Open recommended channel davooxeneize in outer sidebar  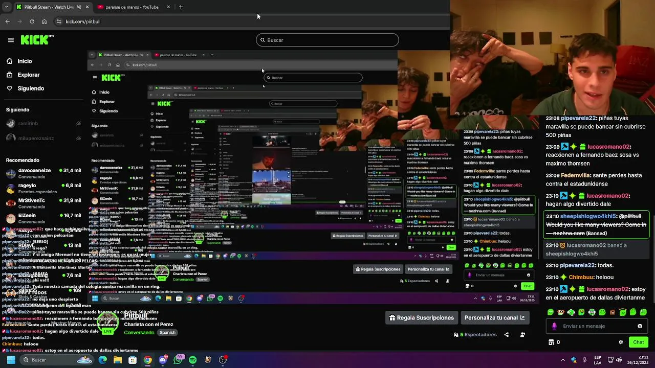[43, 173]
